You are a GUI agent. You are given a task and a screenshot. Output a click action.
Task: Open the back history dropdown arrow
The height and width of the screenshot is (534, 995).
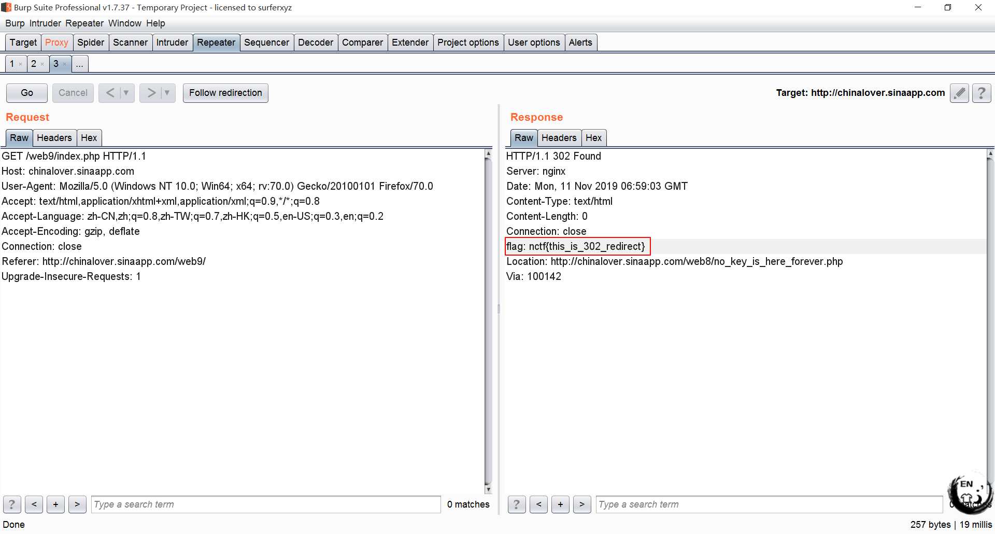pyautogui.click(x=126, y=93)
